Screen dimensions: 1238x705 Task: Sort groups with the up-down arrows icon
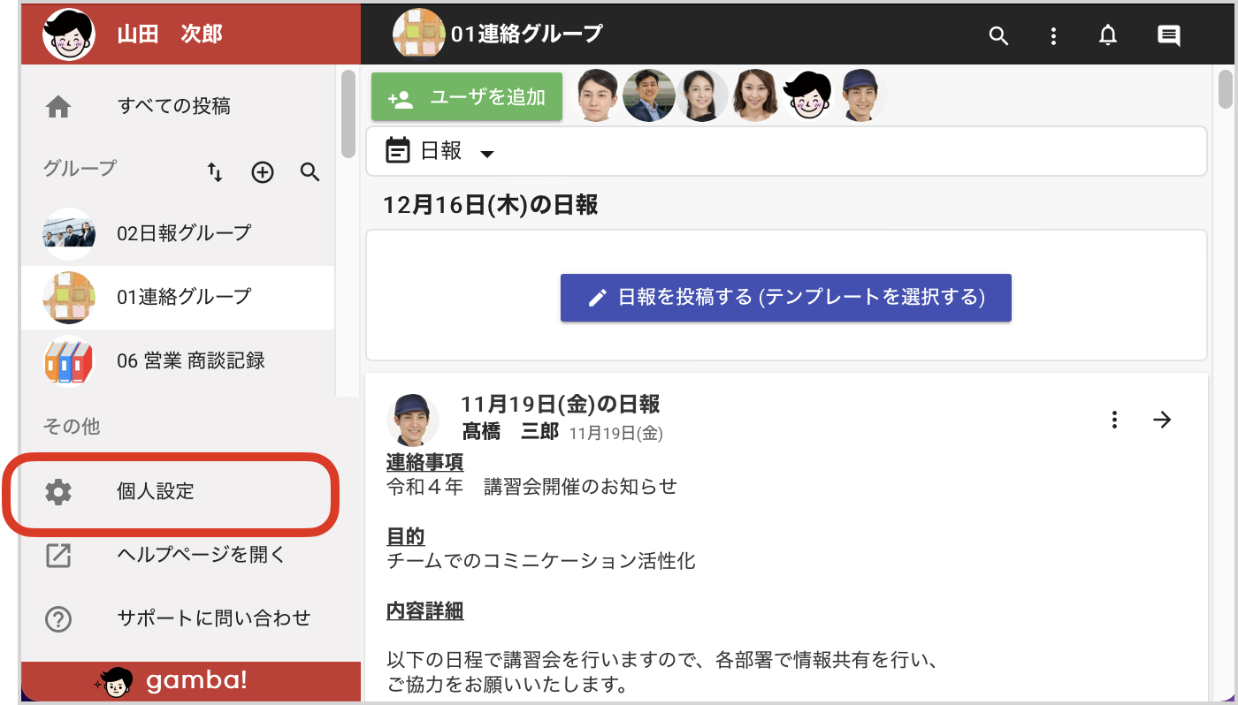215,172
